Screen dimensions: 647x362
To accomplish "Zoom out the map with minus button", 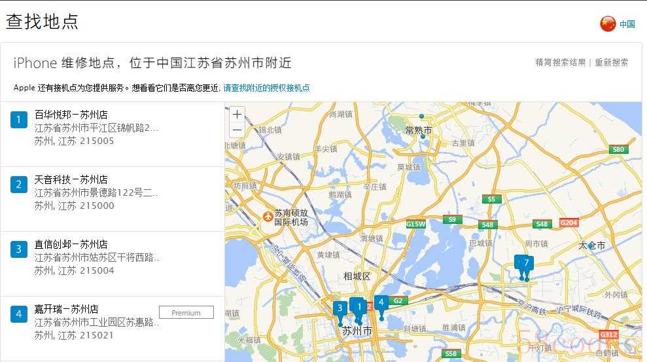I will pyautogui.click(x=237, y=130).
